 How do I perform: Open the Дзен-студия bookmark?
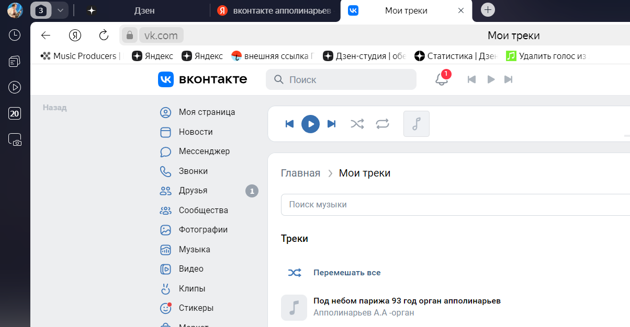click(x=364, y=56)
